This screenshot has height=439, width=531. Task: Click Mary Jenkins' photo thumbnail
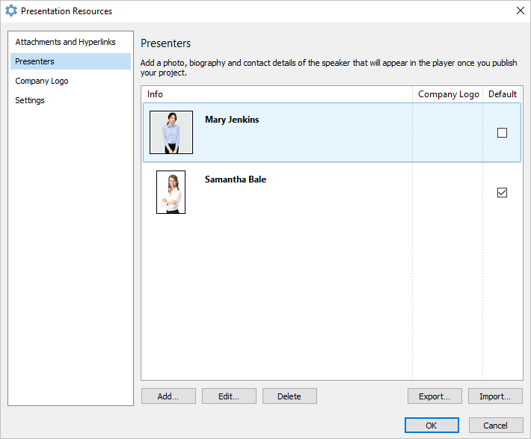[171, 132]
